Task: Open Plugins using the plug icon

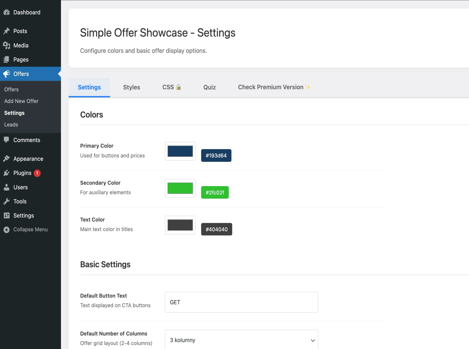Action: pos(7,173)
